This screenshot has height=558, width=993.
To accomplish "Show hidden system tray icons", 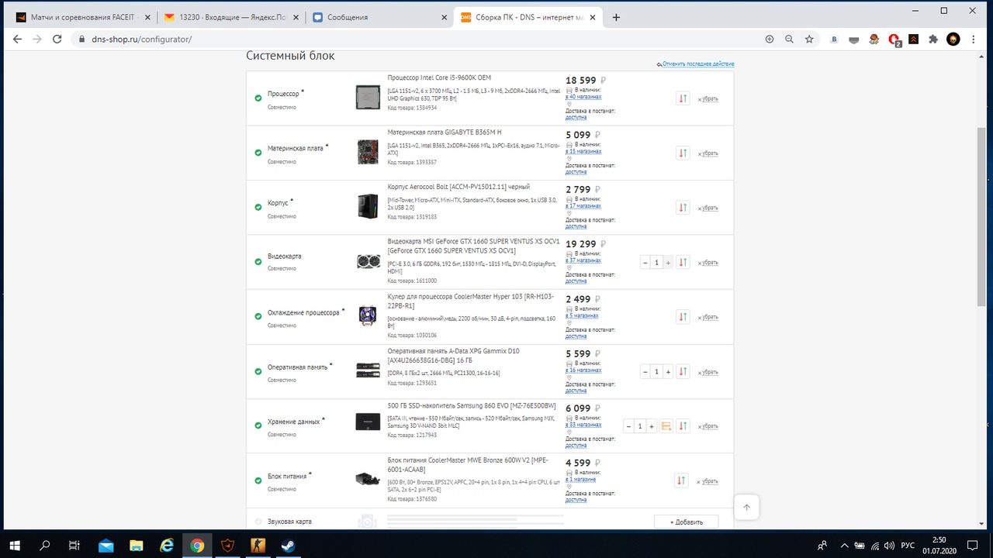I will 844,545.
